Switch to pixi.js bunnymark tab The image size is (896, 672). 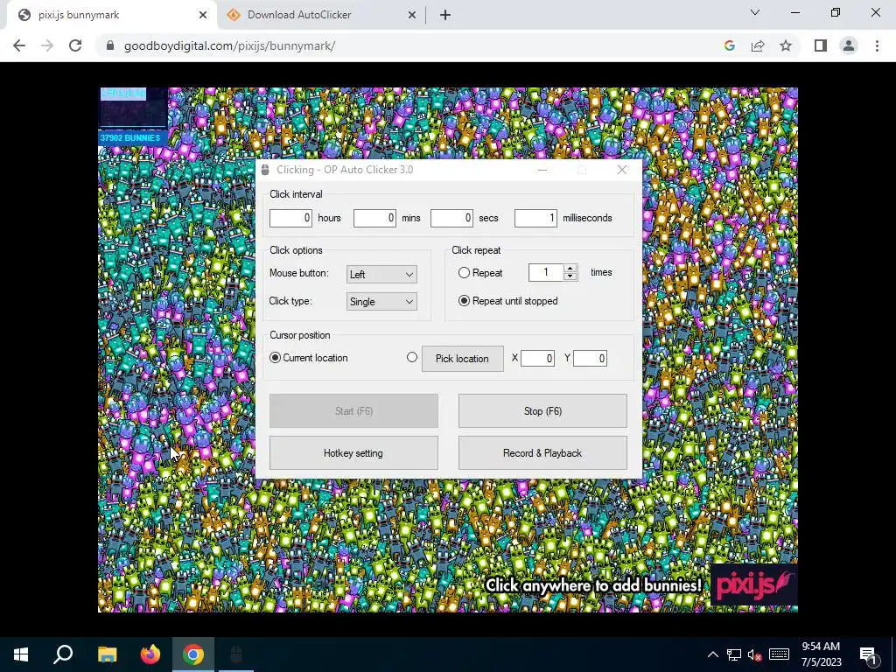[111, 15]
